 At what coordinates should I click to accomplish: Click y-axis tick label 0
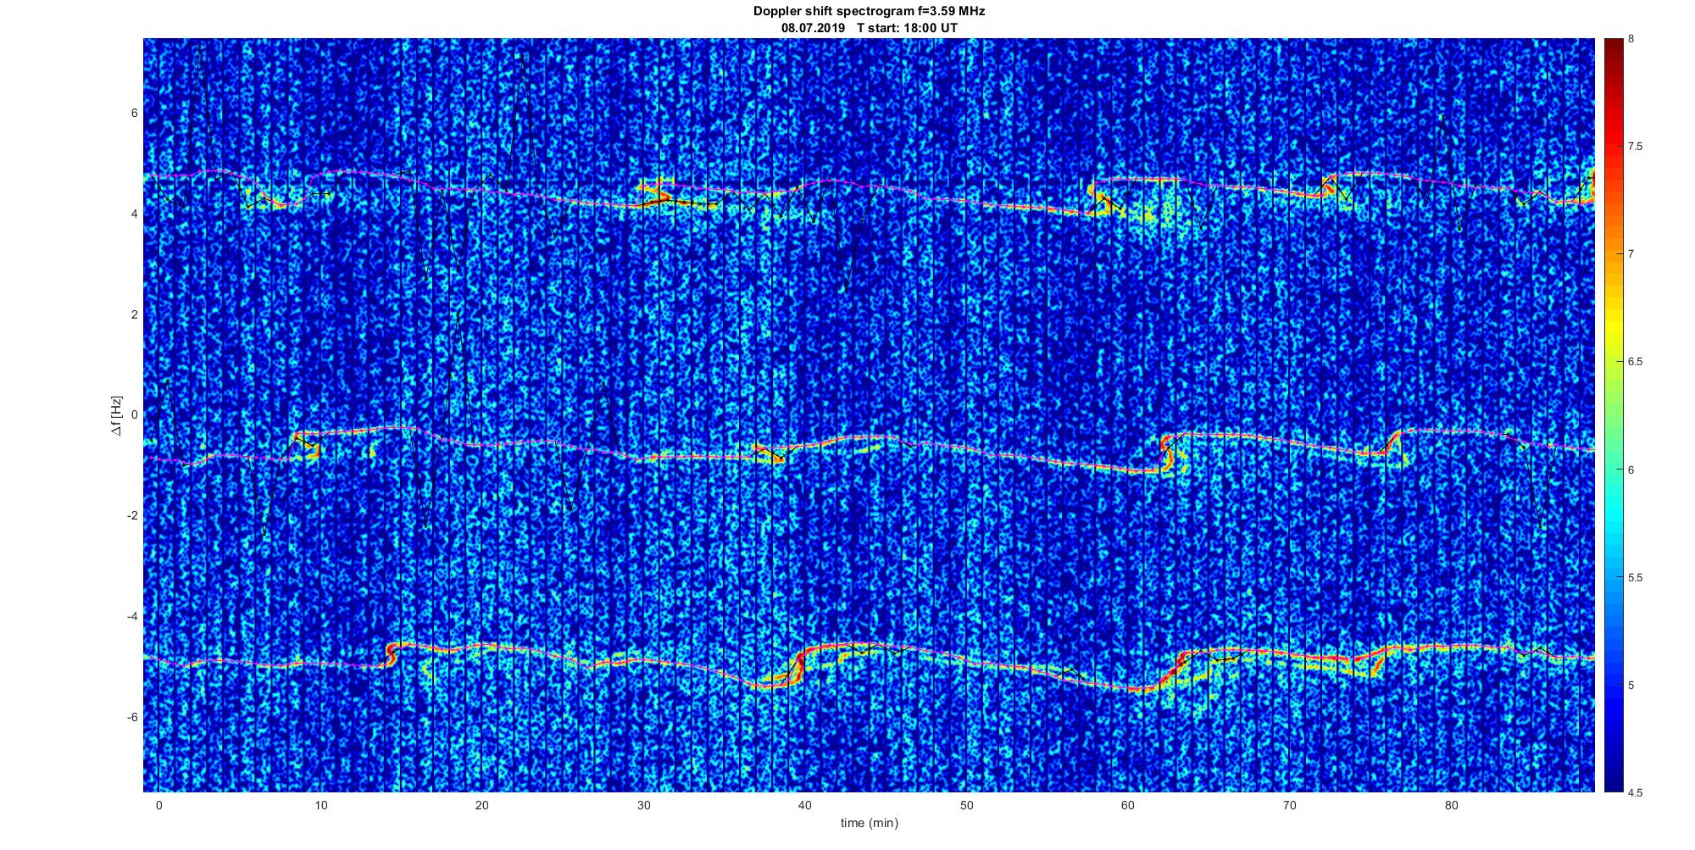[134, 415]
